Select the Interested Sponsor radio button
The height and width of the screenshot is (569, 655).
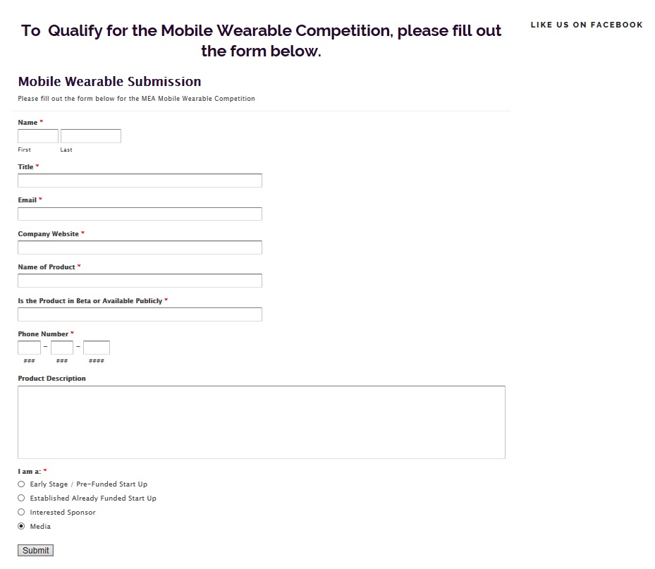[x=21, y=513]
